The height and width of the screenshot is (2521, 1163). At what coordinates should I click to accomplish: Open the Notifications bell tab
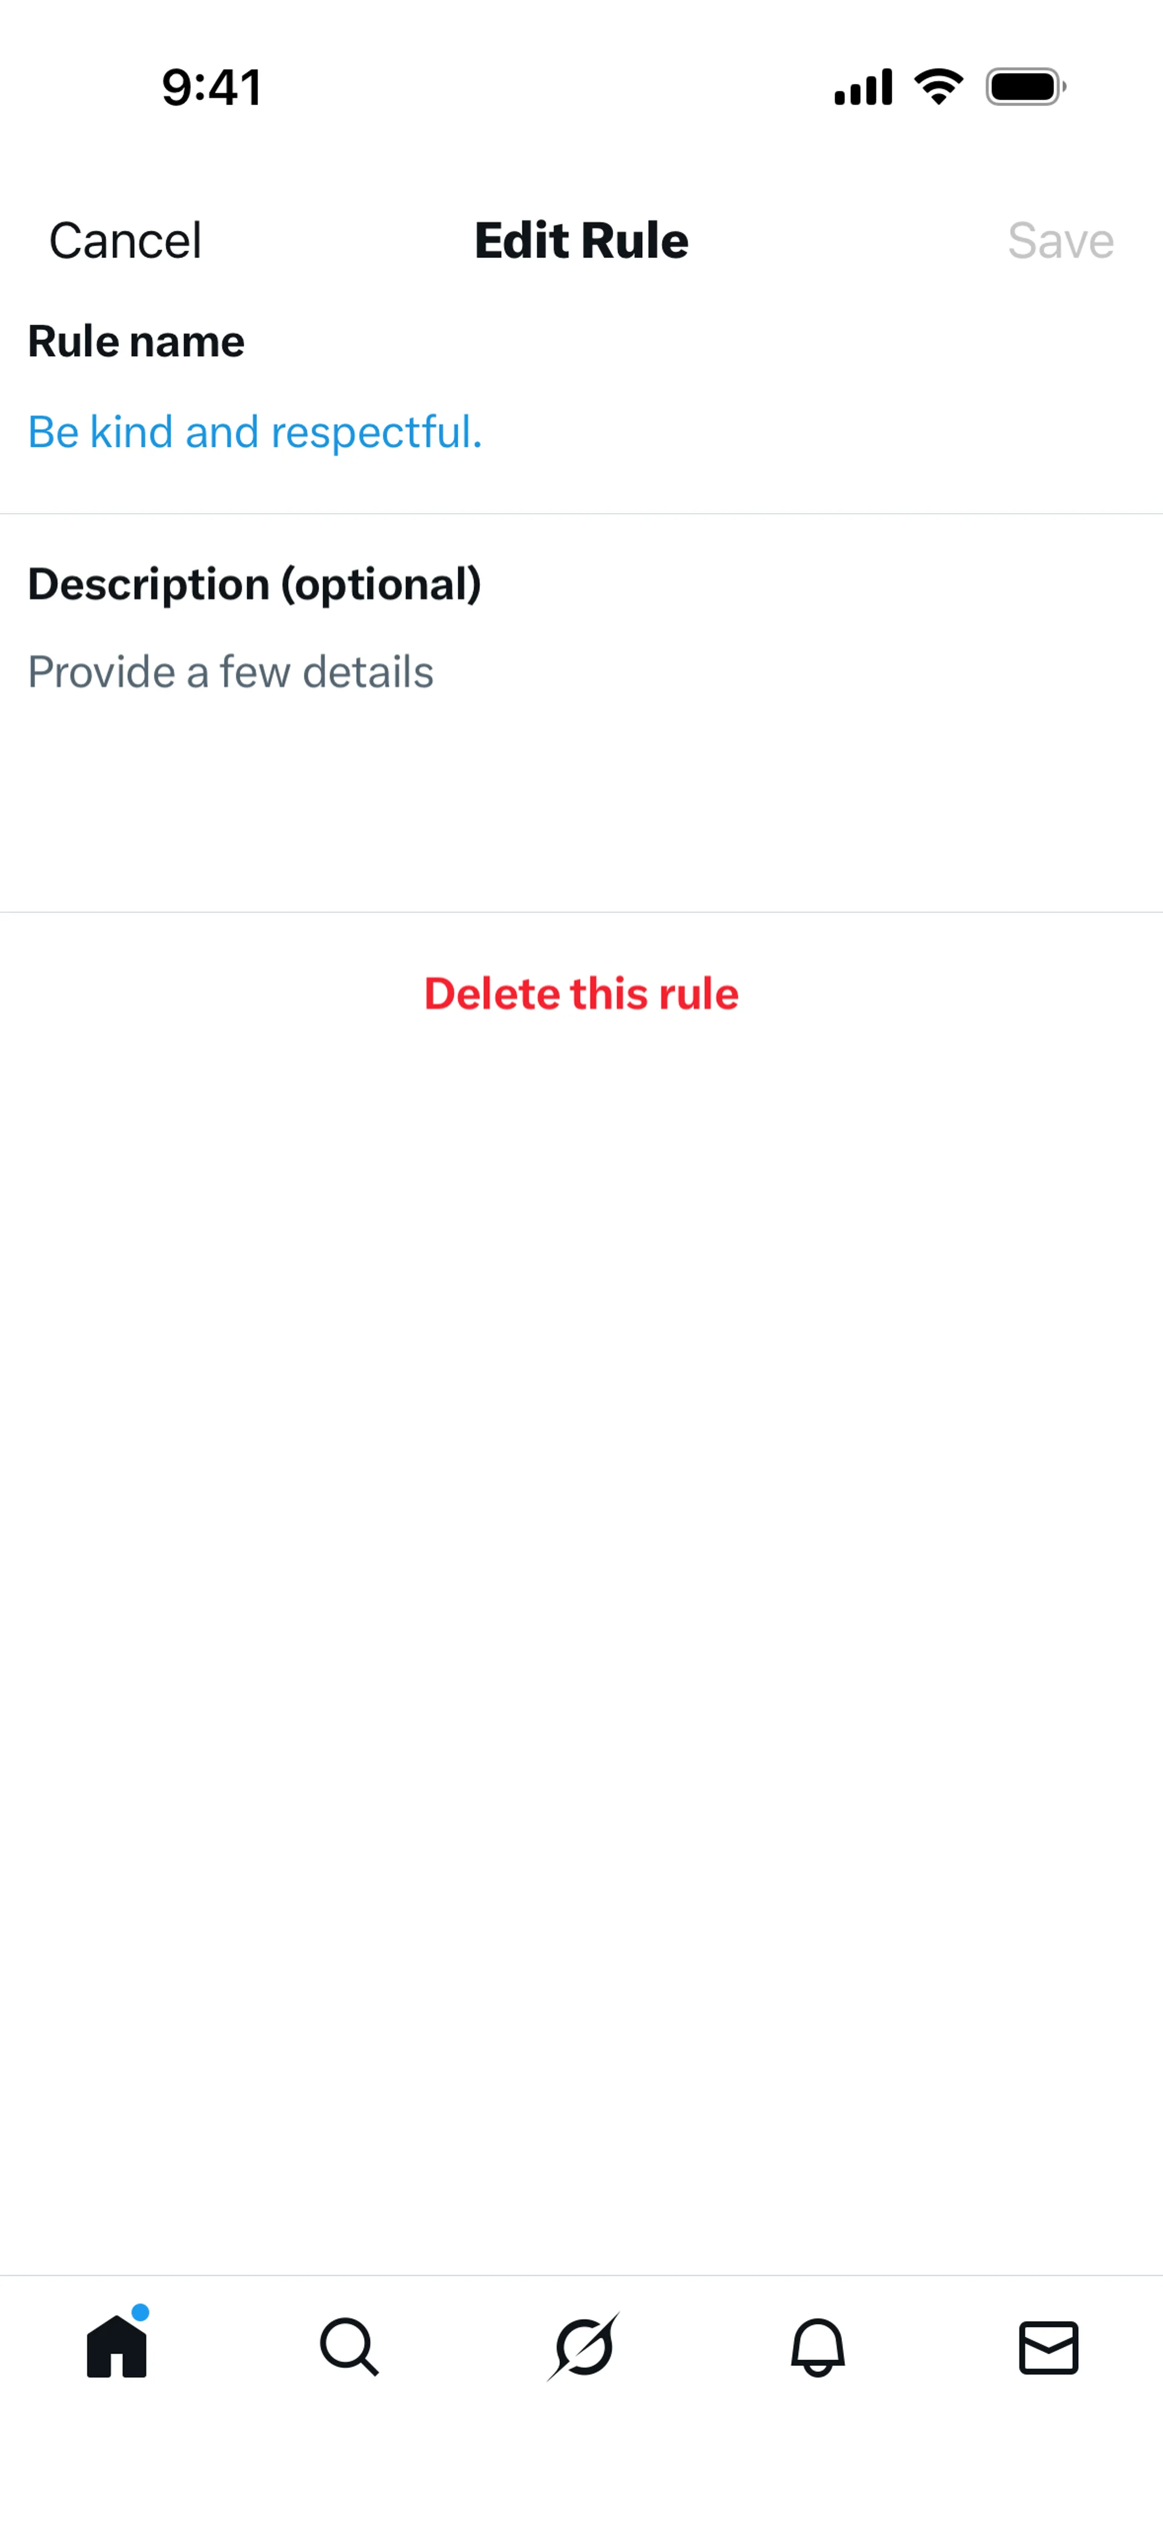pos(817,2346)
